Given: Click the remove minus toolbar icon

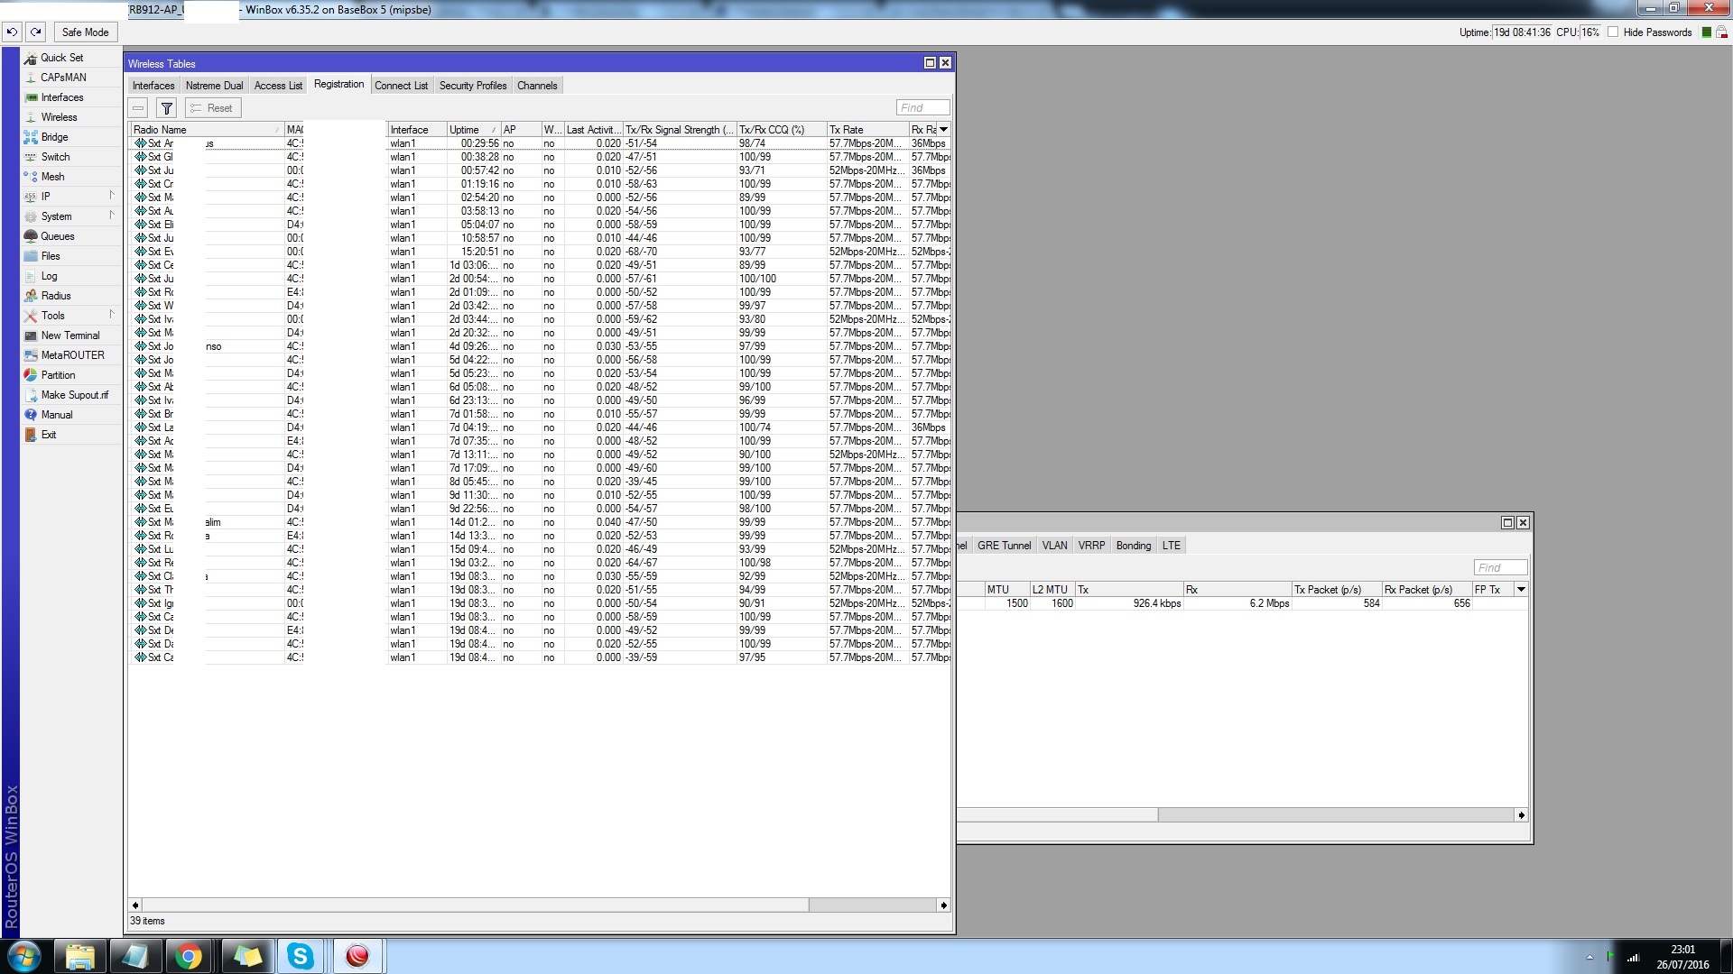Looking at the screenshot, I should pos(138,108).
